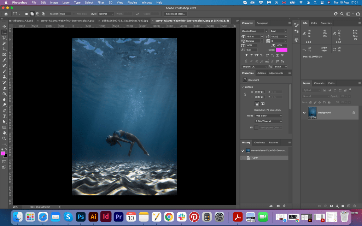Open the Filter menu

(x=101, y=2)
